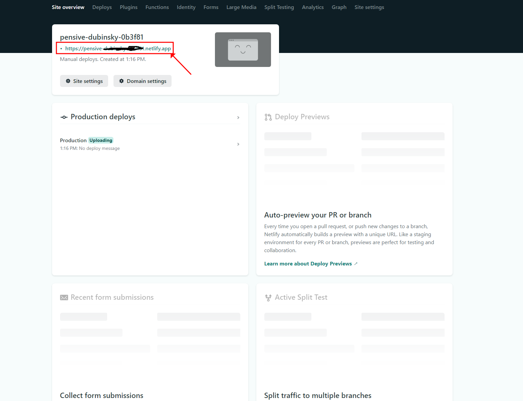Click Split traffic to multiple branches heading
Viewport: 523px width, 401px height.
318,396
